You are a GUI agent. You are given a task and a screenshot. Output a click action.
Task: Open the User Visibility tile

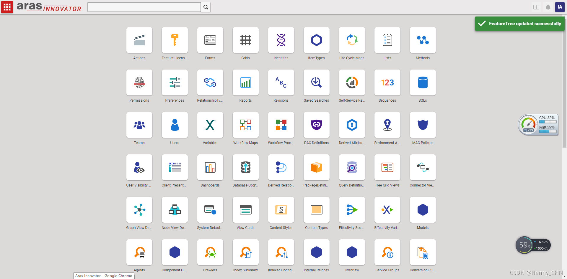tap(139, 167)
